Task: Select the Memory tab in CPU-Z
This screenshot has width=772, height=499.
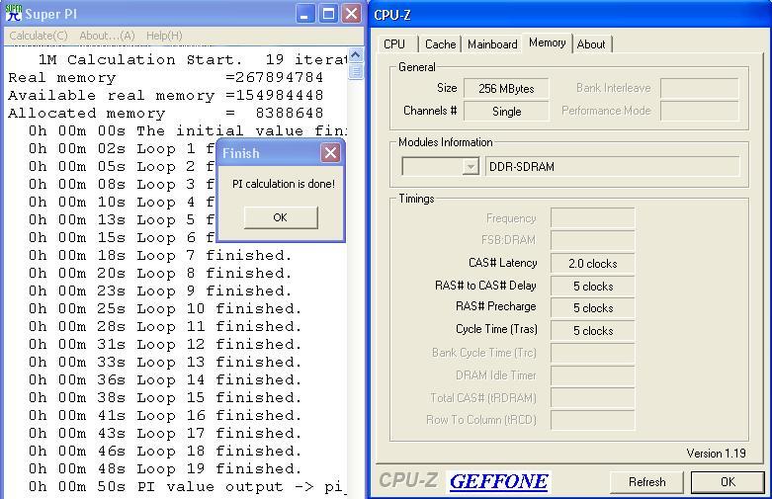Action: coord(547,42)
